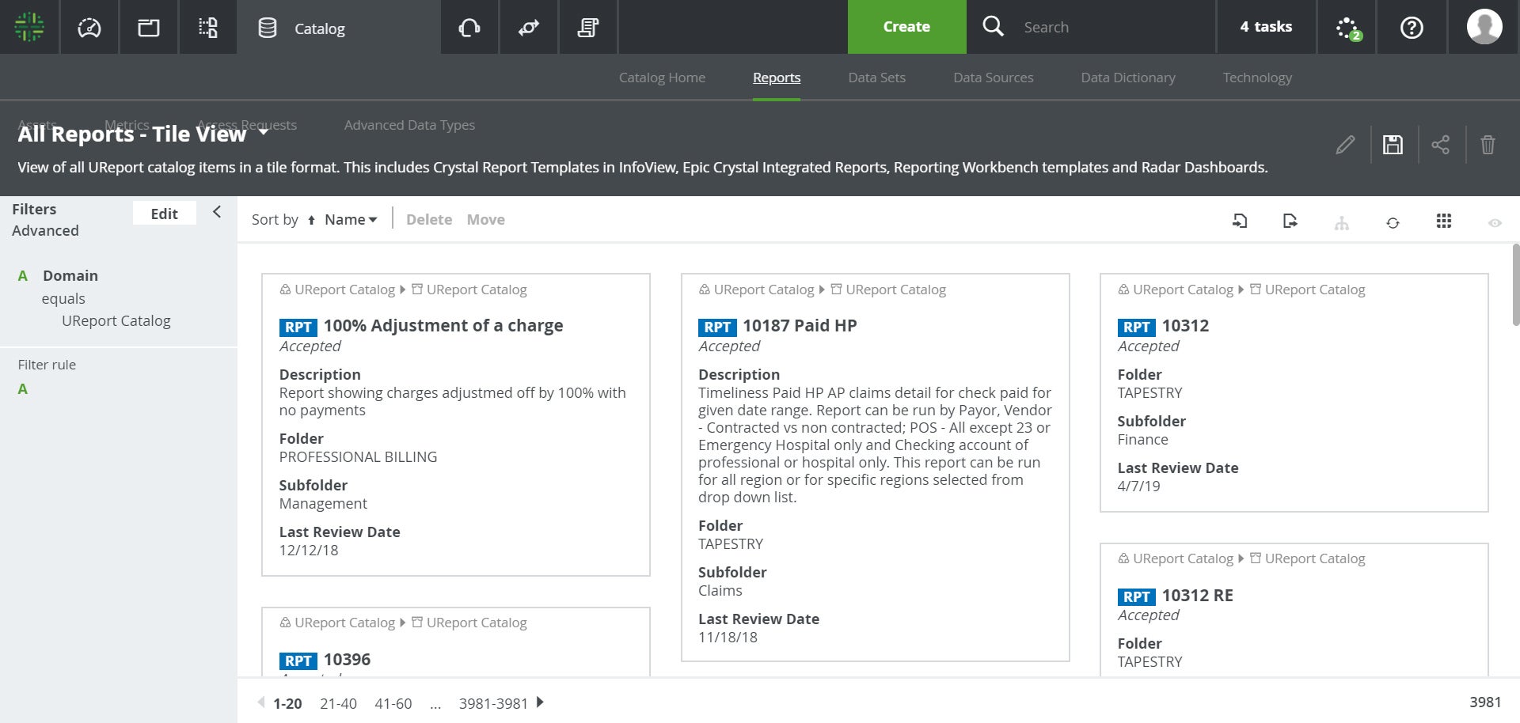The image size is (1520, 723).
Task: Click the filter rule letter A
Action: click(x=23, y=389)
